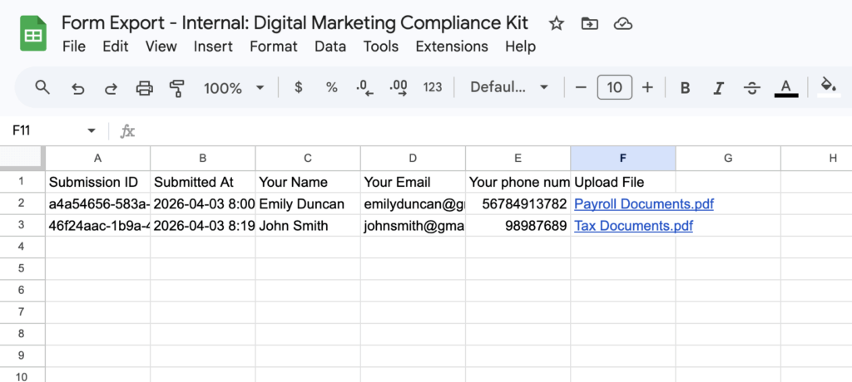Click the select-all corner box

point(22,159)
